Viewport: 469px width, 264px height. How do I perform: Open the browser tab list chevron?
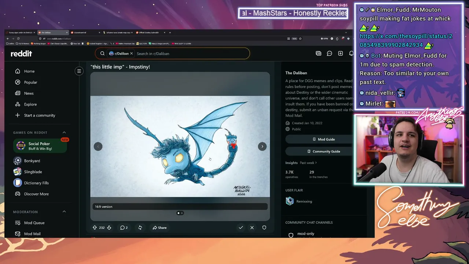coord(346,33)
